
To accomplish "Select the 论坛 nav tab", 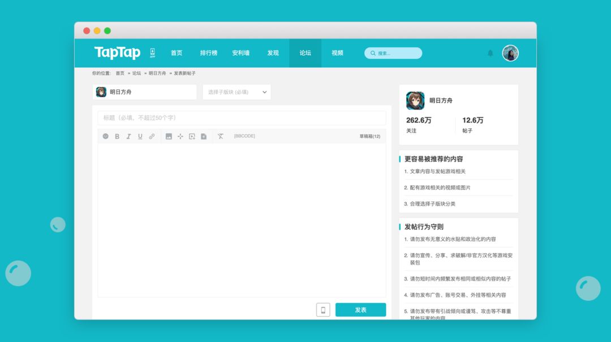I will tap(305, 53).
